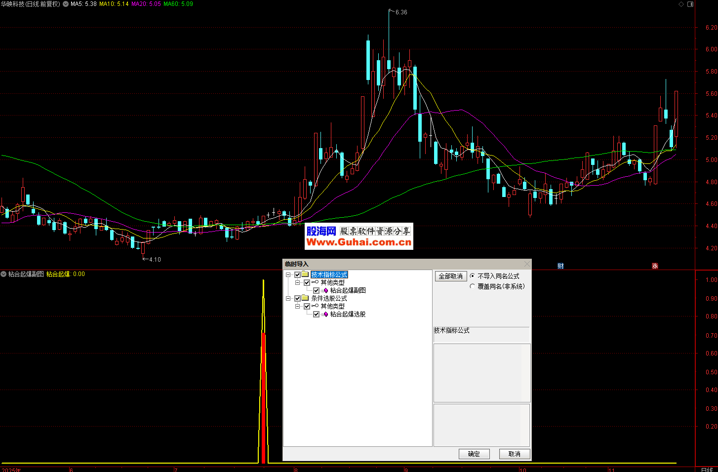
Task: Open the 粘合起爆副图 indicator dropdown arrow
Action: pos(3,274)
